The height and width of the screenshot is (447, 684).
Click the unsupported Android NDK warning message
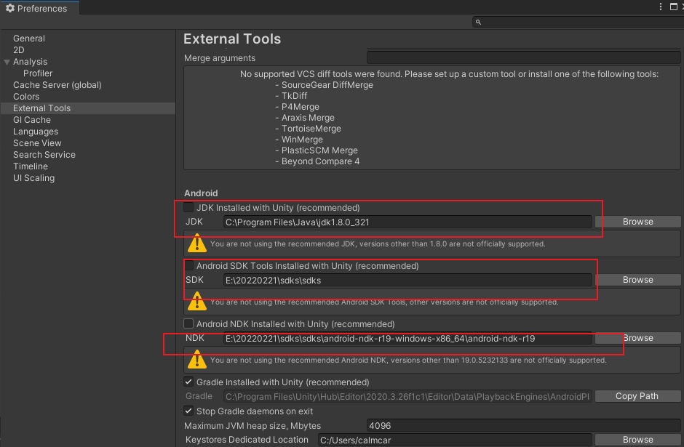click(x=408, y=360)
